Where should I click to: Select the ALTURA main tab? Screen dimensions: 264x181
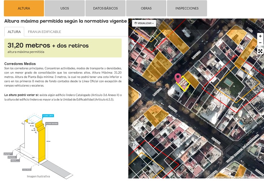pyautogui.click(x=24, y=8)
